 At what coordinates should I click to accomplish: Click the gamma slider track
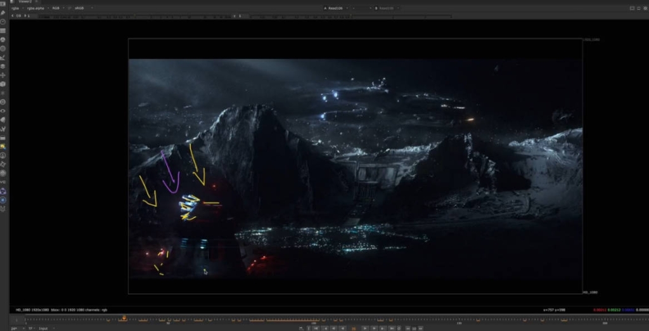point(351,16)
